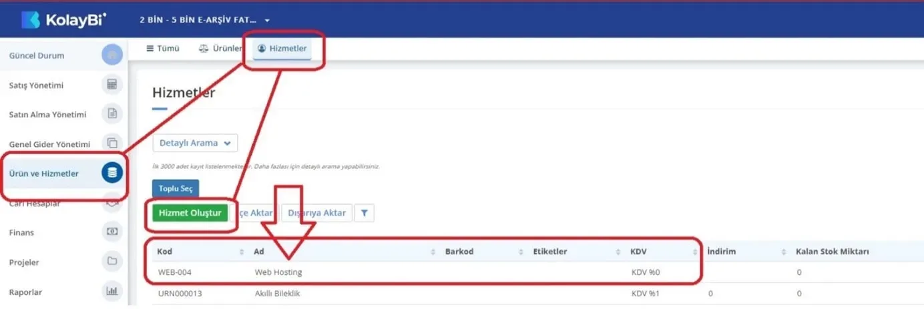The height and width of the screenshot is (309, 924).
Task: Click the Hizmet Oluştur button
Action: (190, 213)
